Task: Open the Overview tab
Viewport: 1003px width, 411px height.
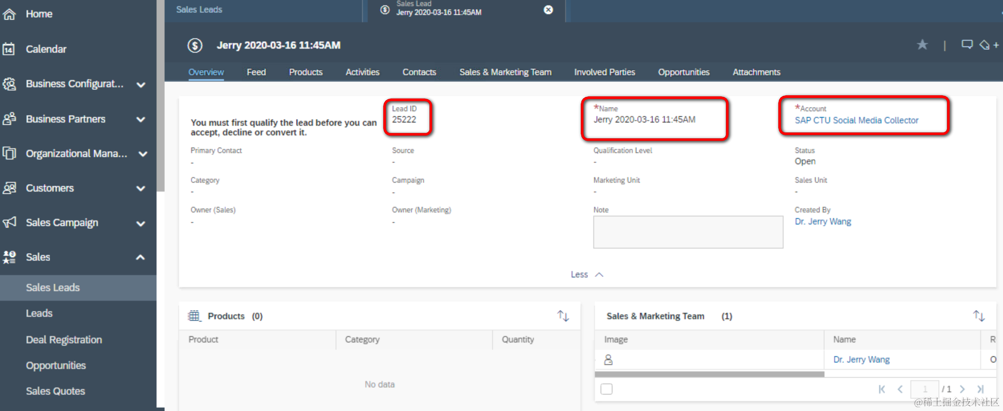Action: tap(206, 72)
